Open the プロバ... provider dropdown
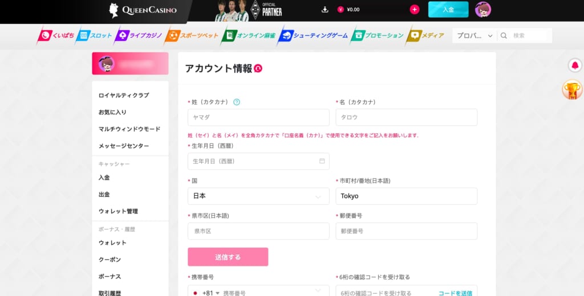The image size is (584, 296). 474,36
